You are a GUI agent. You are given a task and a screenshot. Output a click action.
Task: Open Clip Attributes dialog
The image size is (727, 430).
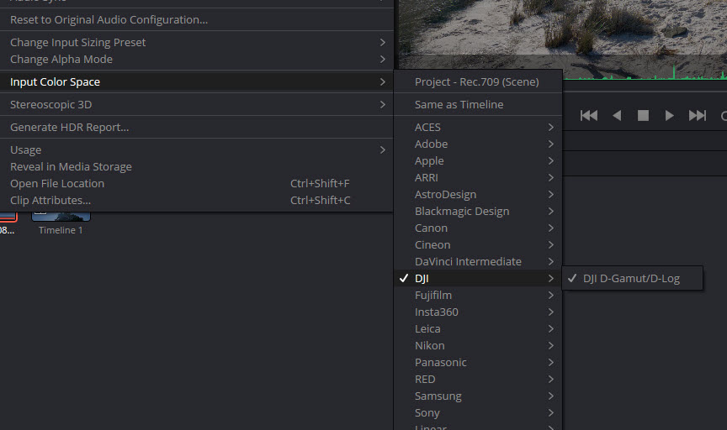(197, 201)
